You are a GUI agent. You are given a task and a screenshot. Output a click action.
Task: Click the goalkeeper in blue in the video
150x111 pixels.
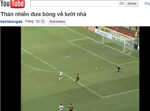pos(118,69)
